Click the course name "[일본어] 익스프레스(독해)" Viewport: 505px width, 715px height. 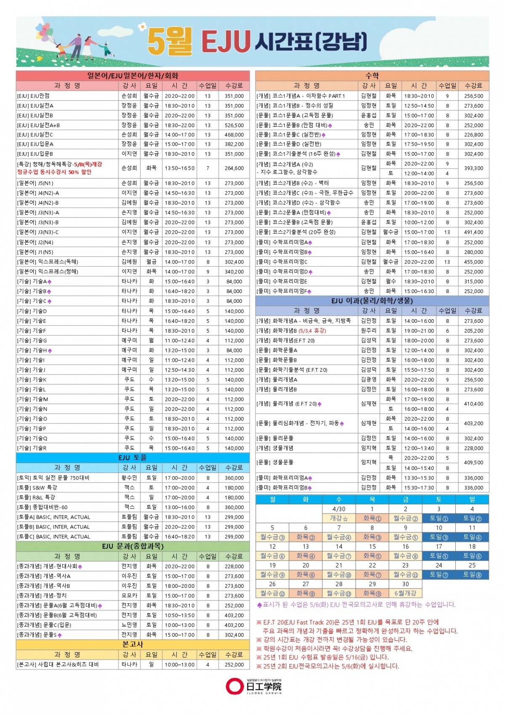[48, 261]
